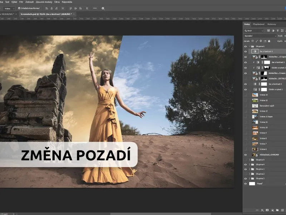The width and height of the screenshot is (286, 215).
Task: Select the Vrstva 14 layer thumbnail
Action: click(x=255, y=95)
